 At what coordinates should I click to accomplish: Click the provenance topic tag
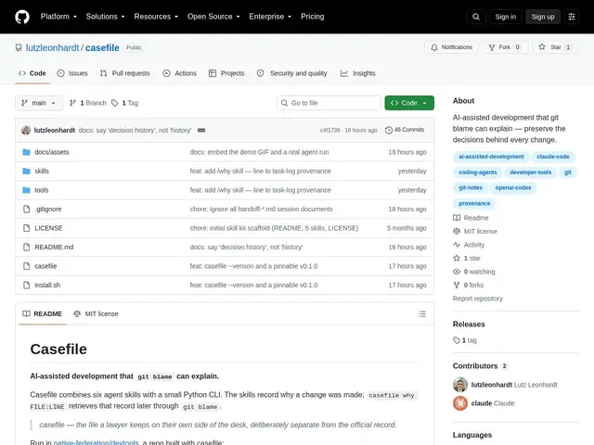coord(474,203)
